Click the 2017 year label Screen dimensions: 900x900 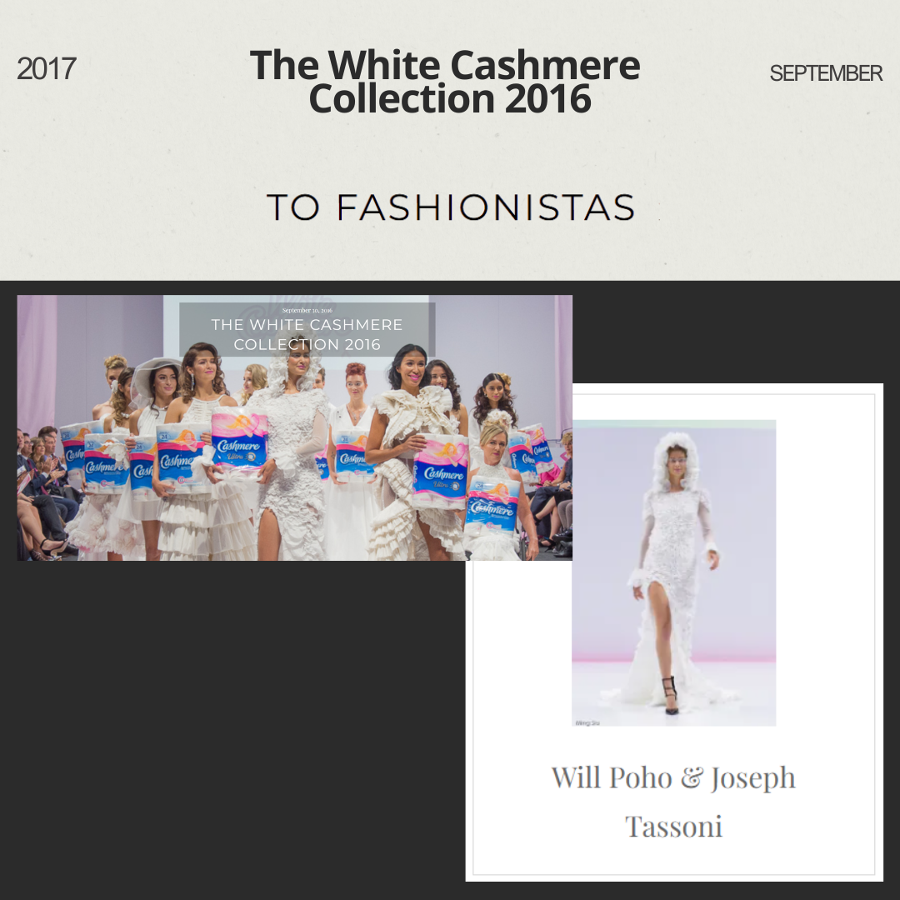[x=47, y=69]
